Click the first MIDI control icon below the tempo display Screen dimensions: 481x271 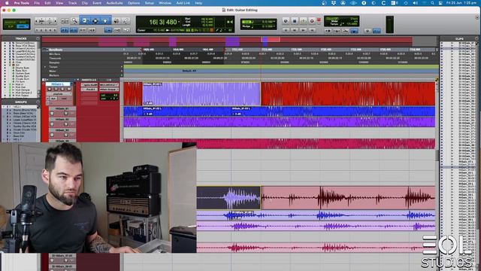[x=328, y=31]
